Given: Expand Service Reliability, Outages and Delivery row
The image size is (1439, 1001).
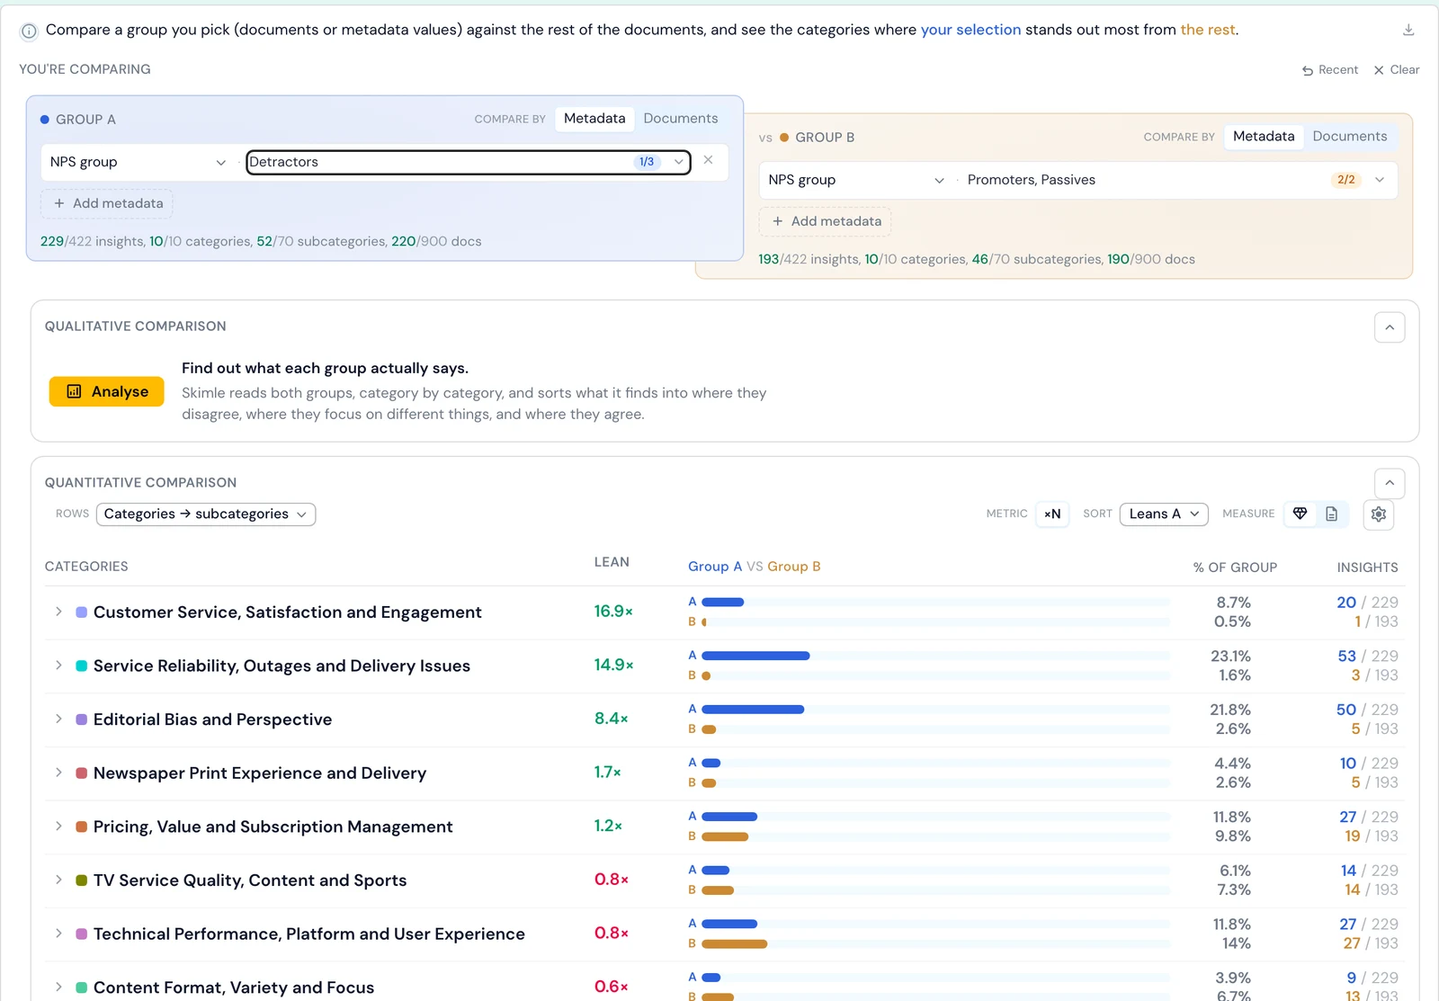Looking at the screenshot, I should pos(58,666).
